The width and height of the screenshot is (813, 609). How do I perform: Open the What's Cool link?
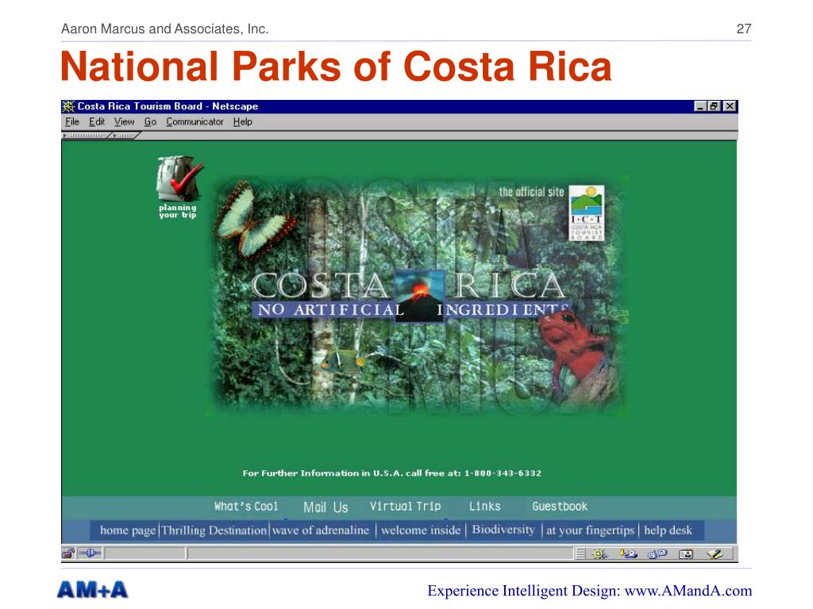pos(246,507)
